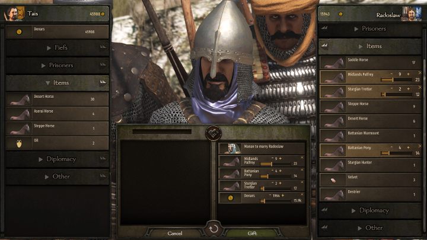Click the handshake barter emblem in the offer panel

(x=213, y=133)
